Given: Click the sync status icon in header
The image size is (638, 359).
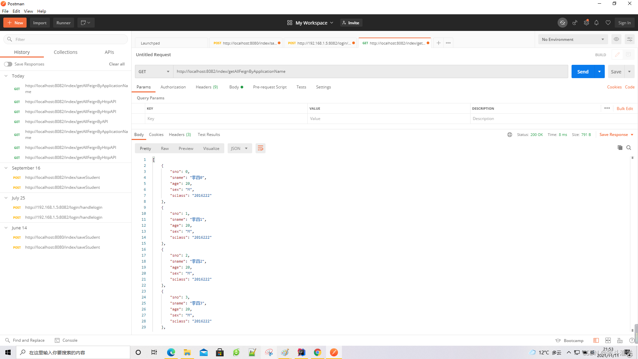Looking at the screenshot, I should [x=562, y=23].
